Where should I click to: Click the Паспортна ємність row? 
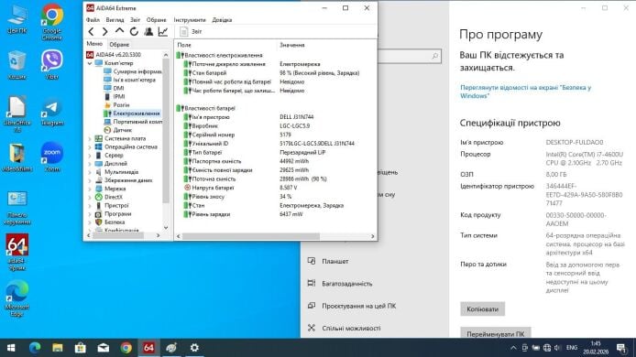pyautogui.click(x=275, y=161)
